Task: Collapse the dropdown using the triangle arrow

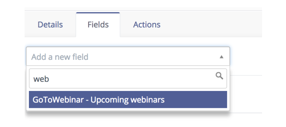Action: tap(221, 57)
